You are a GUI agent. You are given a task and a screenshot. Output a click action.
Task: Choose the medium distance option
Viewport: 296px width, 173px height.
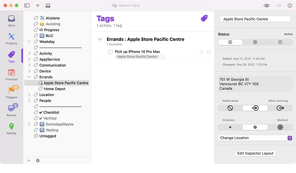click(255, 127)
